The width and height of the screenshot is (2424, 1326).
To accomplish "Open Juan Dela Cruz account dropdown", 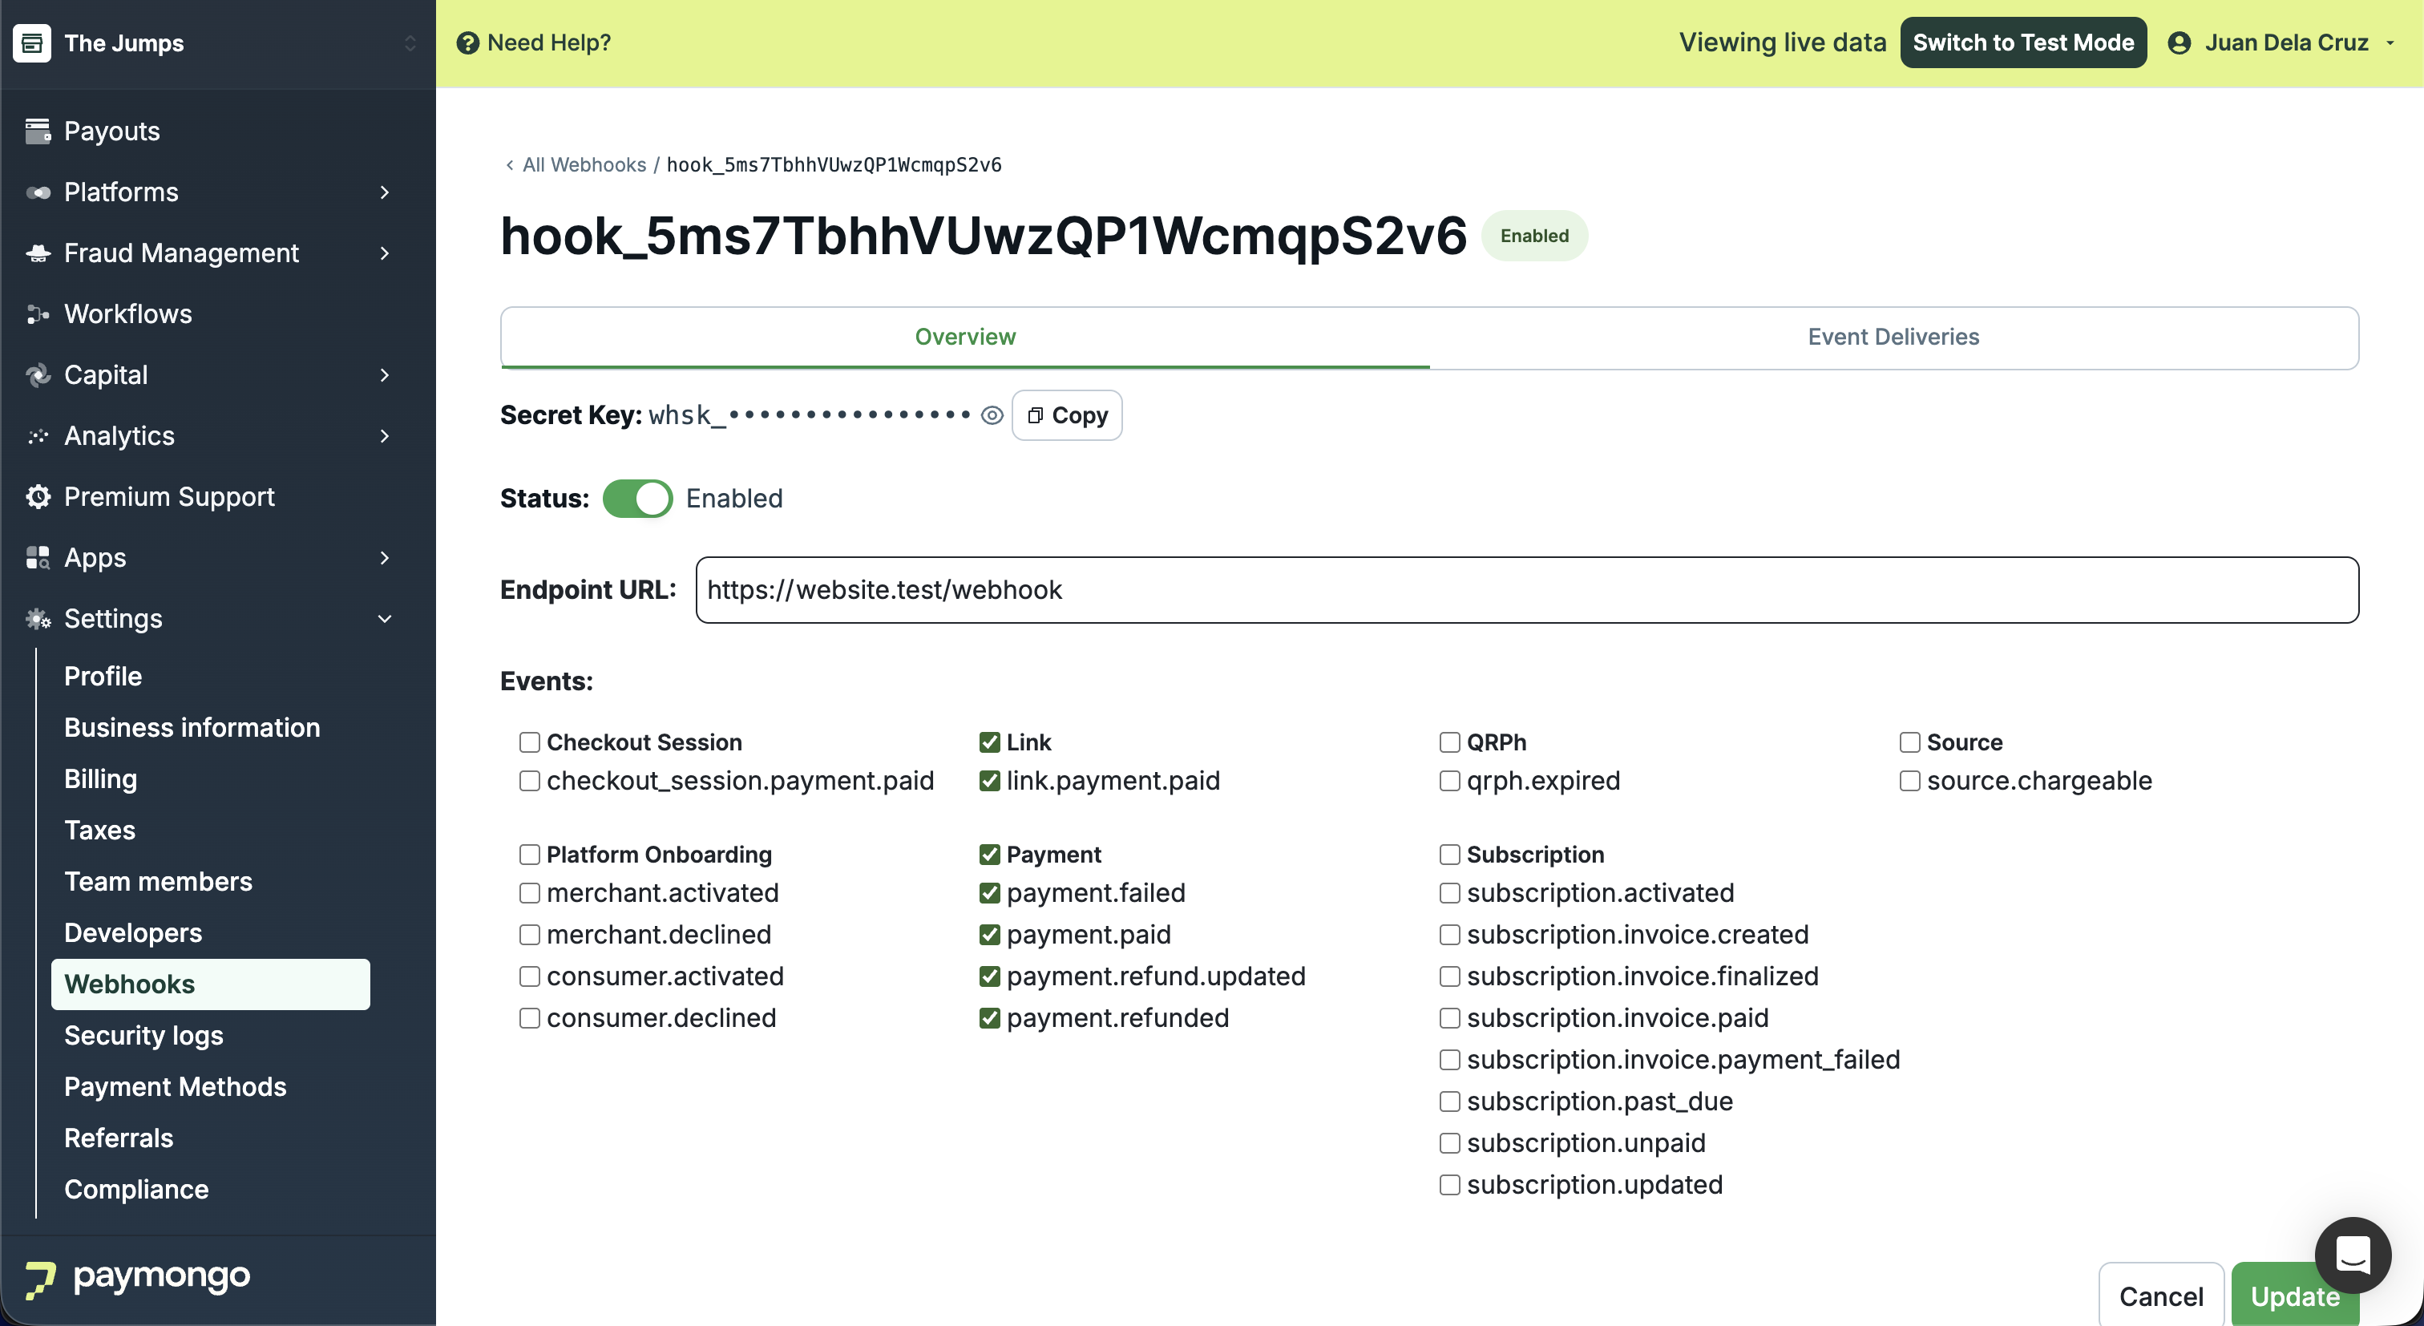I will (2285, 43).
